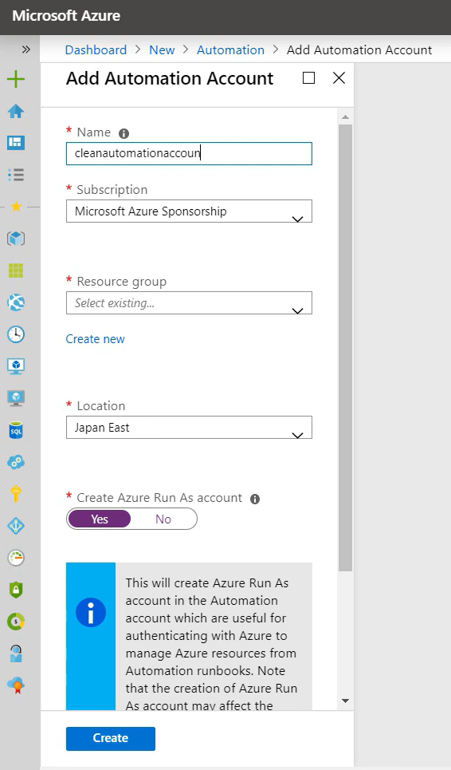This screenshot has width=451, height=770.
Task: Maximize the Add Automation Account blade
Action: [309, 77]
